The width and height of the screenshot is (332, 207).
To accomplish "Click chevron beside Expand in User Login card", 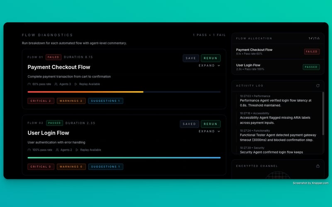I will [219, 131].
